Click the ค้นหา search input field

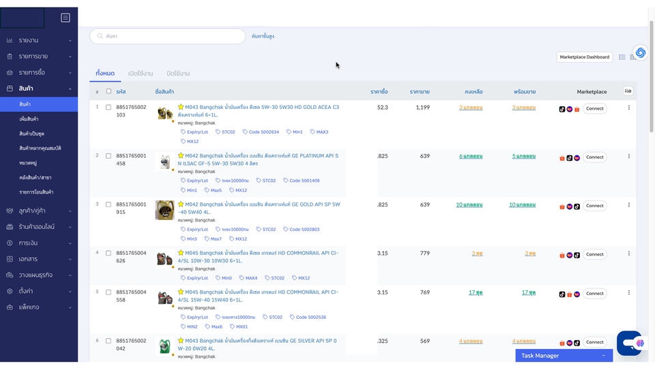pyautogui.click(x=168, y=36)
